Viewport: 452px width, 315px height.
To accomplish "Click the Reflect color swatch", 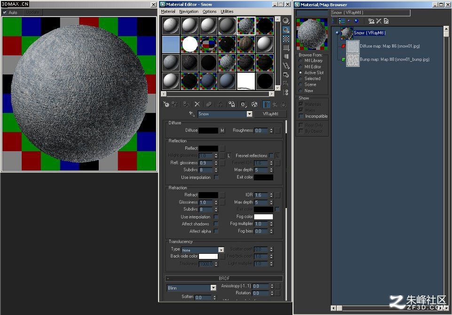I will coord(208,148).
